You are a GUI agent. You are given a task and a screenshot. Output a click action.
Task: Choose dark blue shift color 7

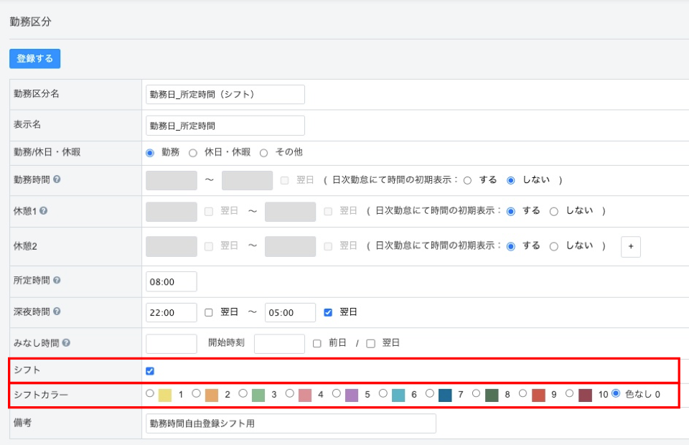click(x=429, y=393)
